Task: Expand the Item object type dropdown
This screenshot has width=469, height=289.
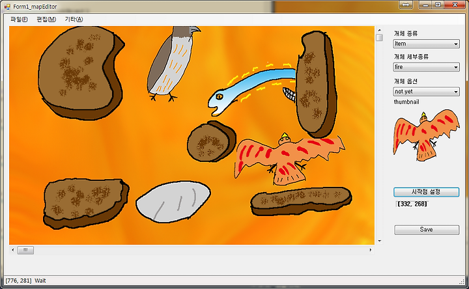Action: pyautogui.click(x=426, y=44)
